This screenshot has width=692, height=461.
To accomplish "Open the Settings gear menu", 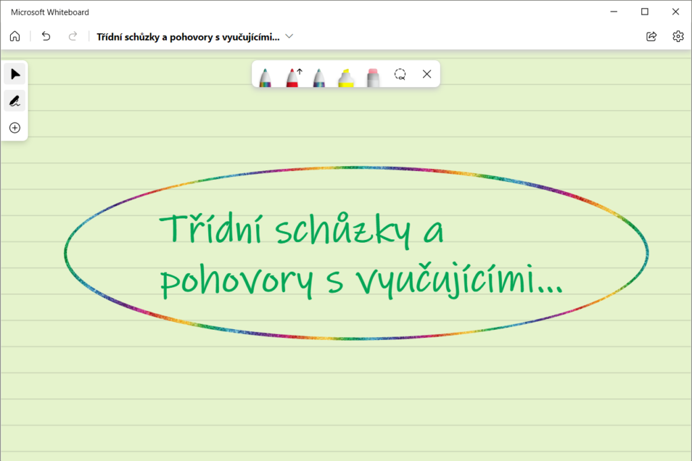I will click(x=678, y=37).
